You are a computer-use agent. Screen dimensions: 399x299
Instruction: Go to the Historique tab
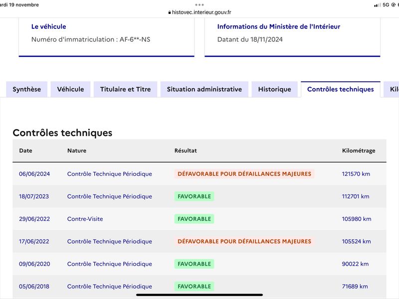(275, 89)
